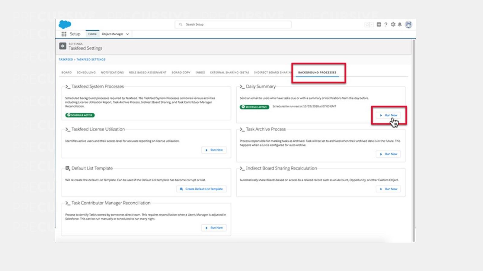Open the BOARD COPY tab

(181, 73)
